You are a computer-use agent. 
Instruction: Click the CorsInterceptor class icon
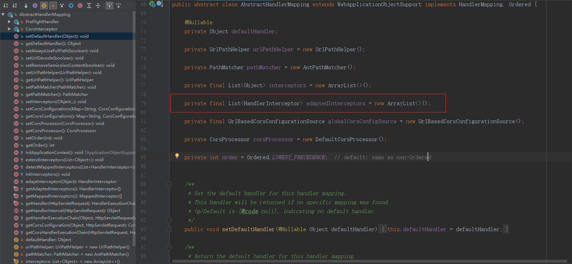coord(16,29)
